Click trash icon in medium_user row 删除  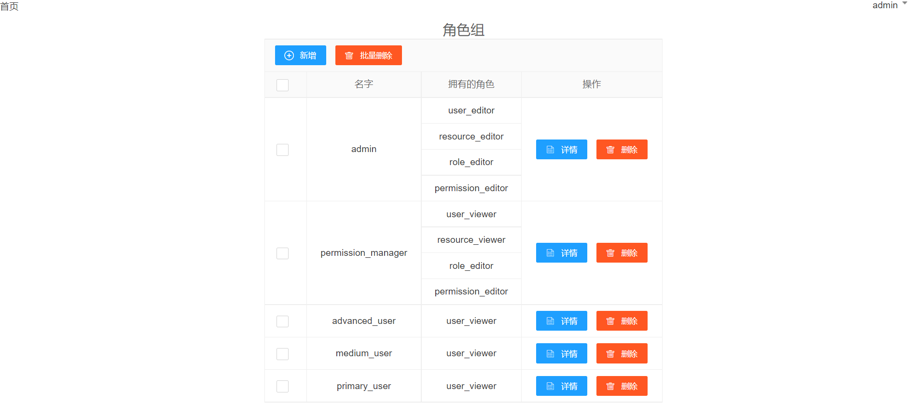tap(610, 354)
